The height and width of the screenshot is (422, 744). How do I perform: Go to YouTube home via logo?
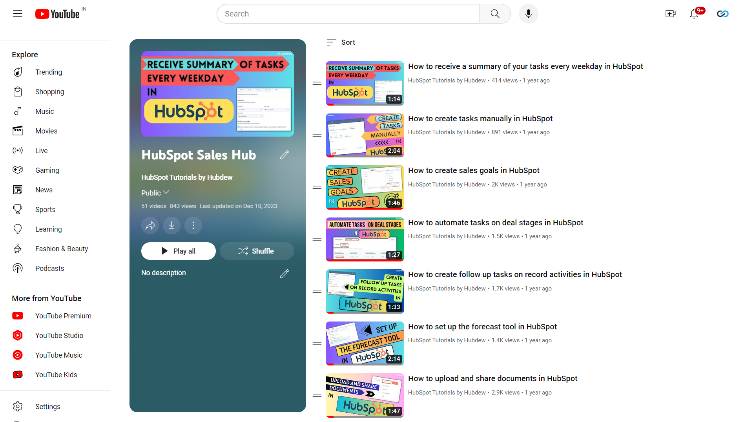point(58,14)
